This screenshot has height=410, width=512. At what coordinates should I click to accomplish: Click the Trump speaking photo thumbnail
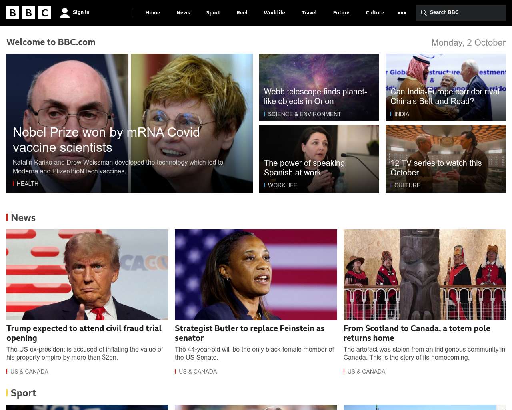(x=87, y=275)
